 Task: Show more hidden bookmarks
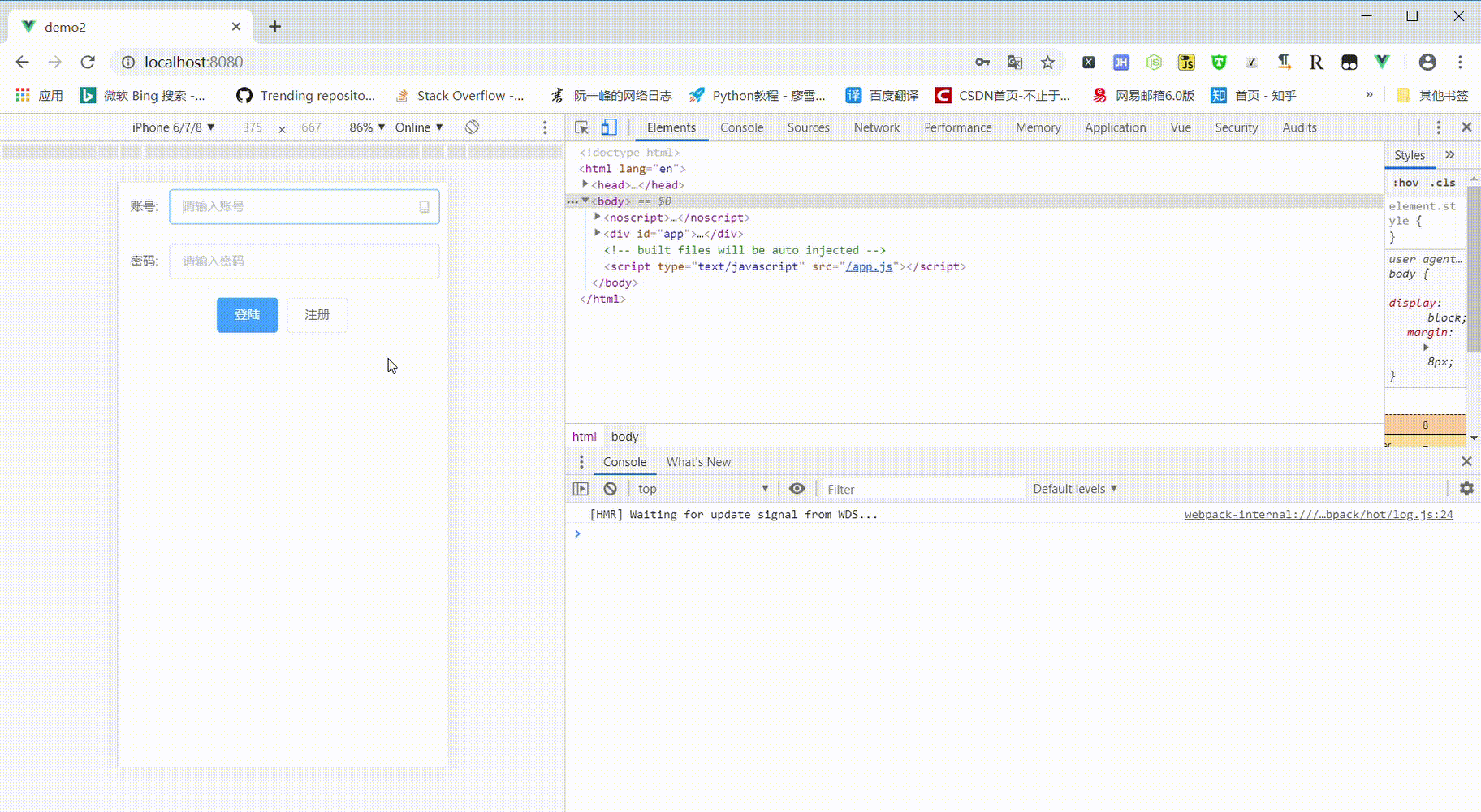click(1369, 95)
